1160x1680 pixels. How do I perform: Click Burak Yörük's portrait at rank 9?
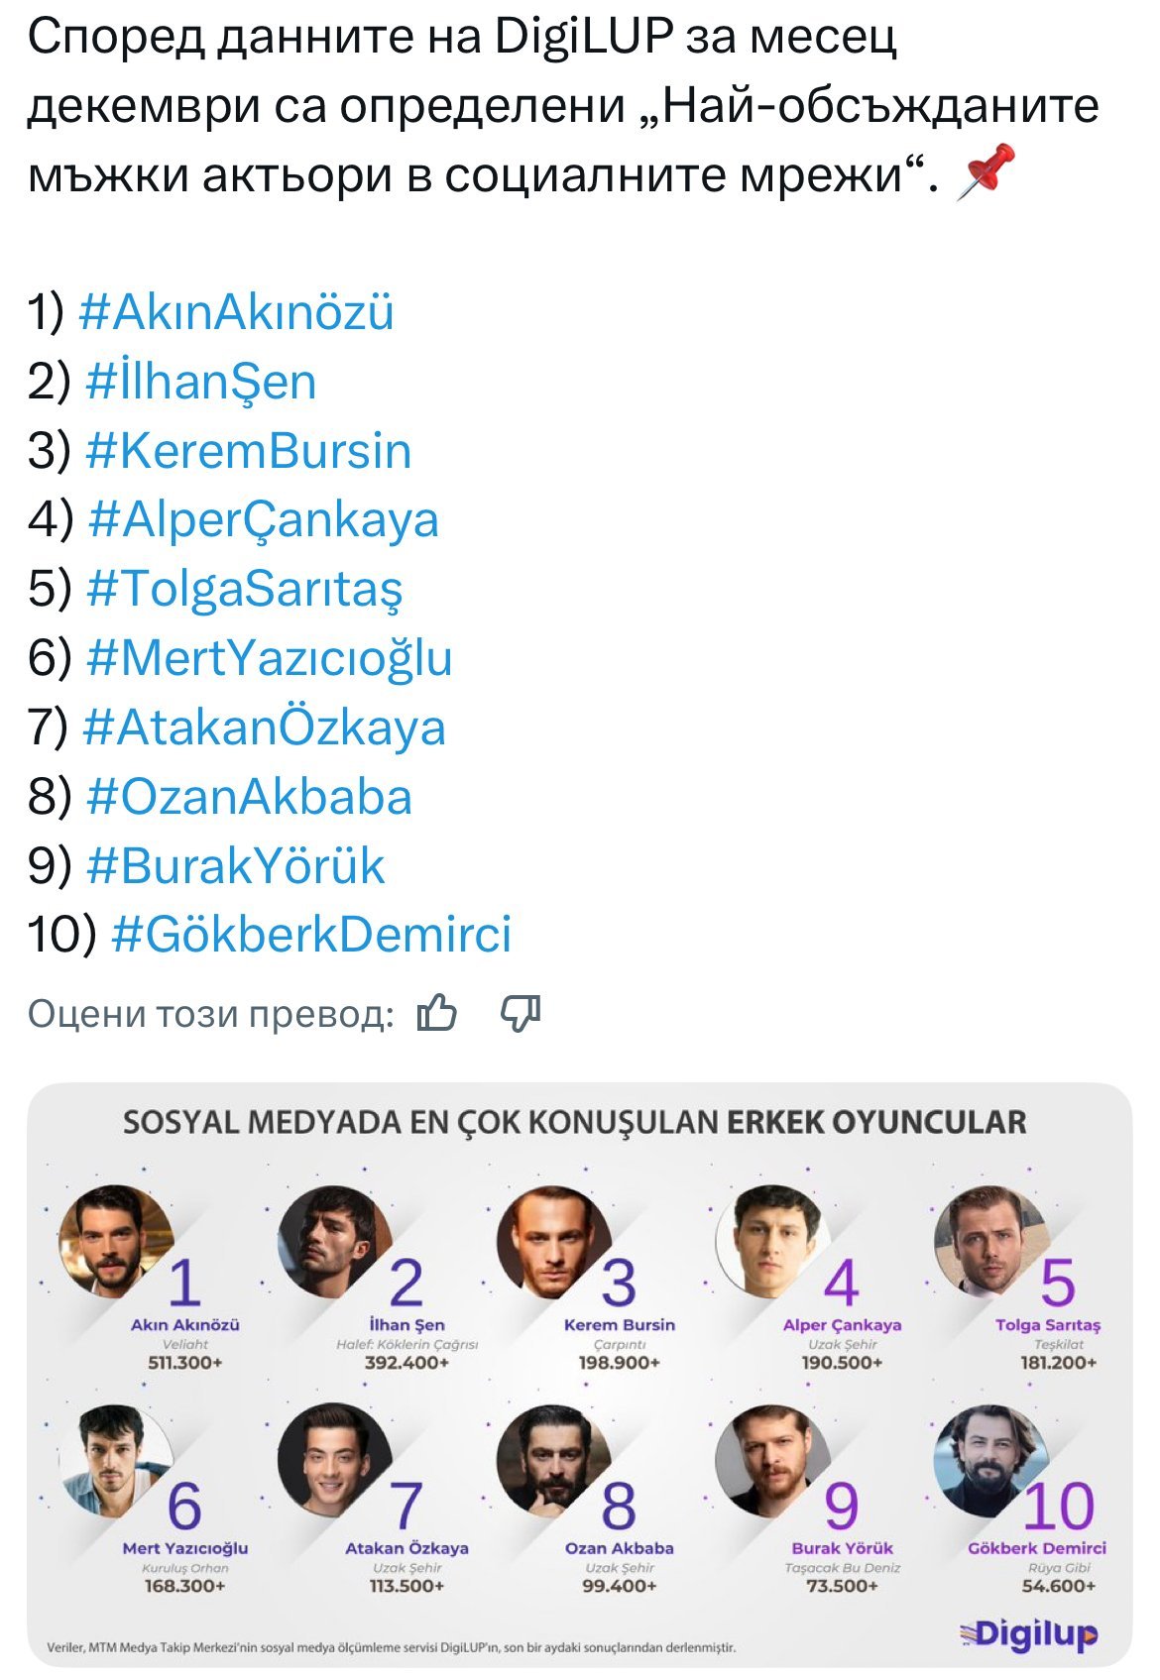click(770, 1460)
